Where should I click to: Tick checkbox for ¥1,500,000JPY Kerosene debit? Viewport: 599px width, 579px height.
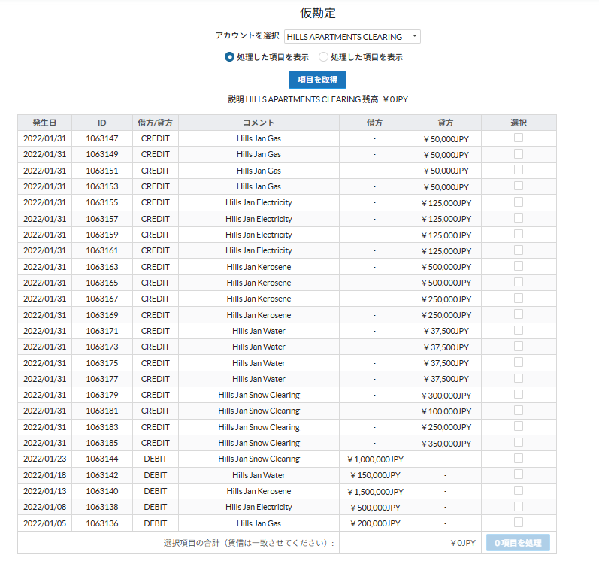tap(519, 490)
